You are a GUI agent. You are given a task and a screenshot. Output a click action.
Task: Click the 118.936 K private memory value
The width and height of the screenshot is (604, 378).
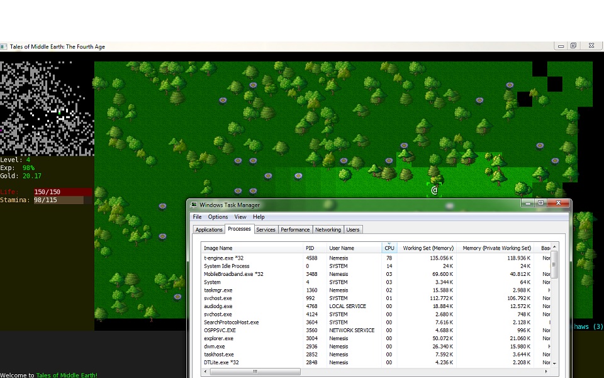pos(519,258)
